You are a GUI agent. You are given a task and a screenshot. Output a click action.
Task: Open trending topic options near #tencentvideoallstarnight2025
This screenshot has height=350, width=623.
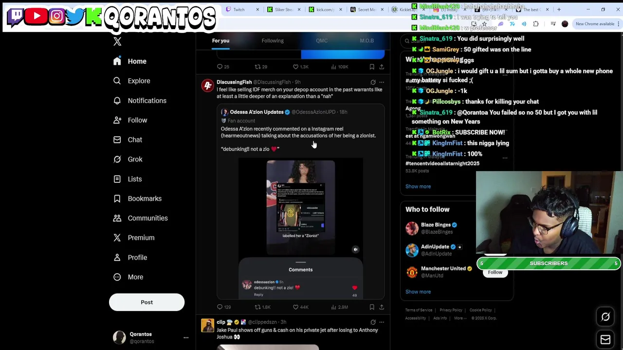pyautogui.click(x=505, y=158)
